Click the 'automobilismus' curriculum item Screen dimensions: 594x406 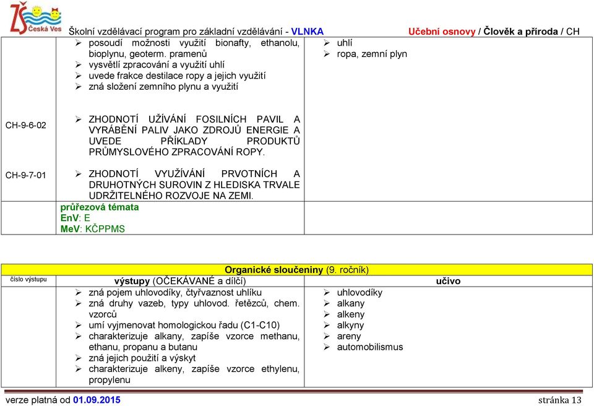click(370, 347)
